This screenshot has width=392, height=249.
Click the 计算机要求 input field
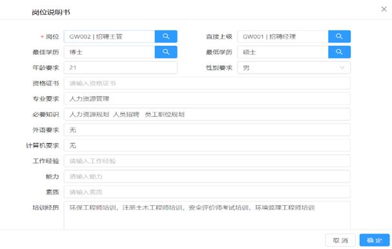click(207, 145)
